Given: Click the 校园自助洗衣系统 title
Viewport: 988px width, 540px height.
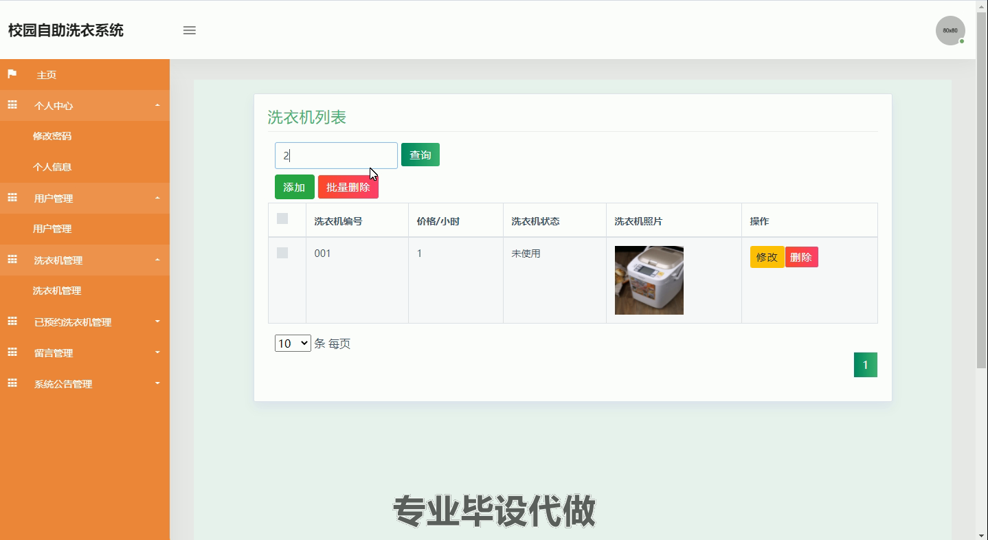Looking at the screenshot, I should tap(66, 30).
